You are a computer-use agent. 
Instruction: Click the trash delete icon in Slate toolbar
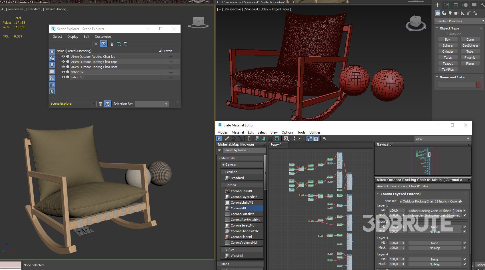(x=248, y=138)
